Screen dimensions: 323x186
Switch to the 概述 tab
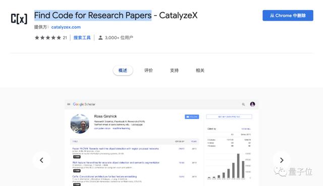(123, 71)
